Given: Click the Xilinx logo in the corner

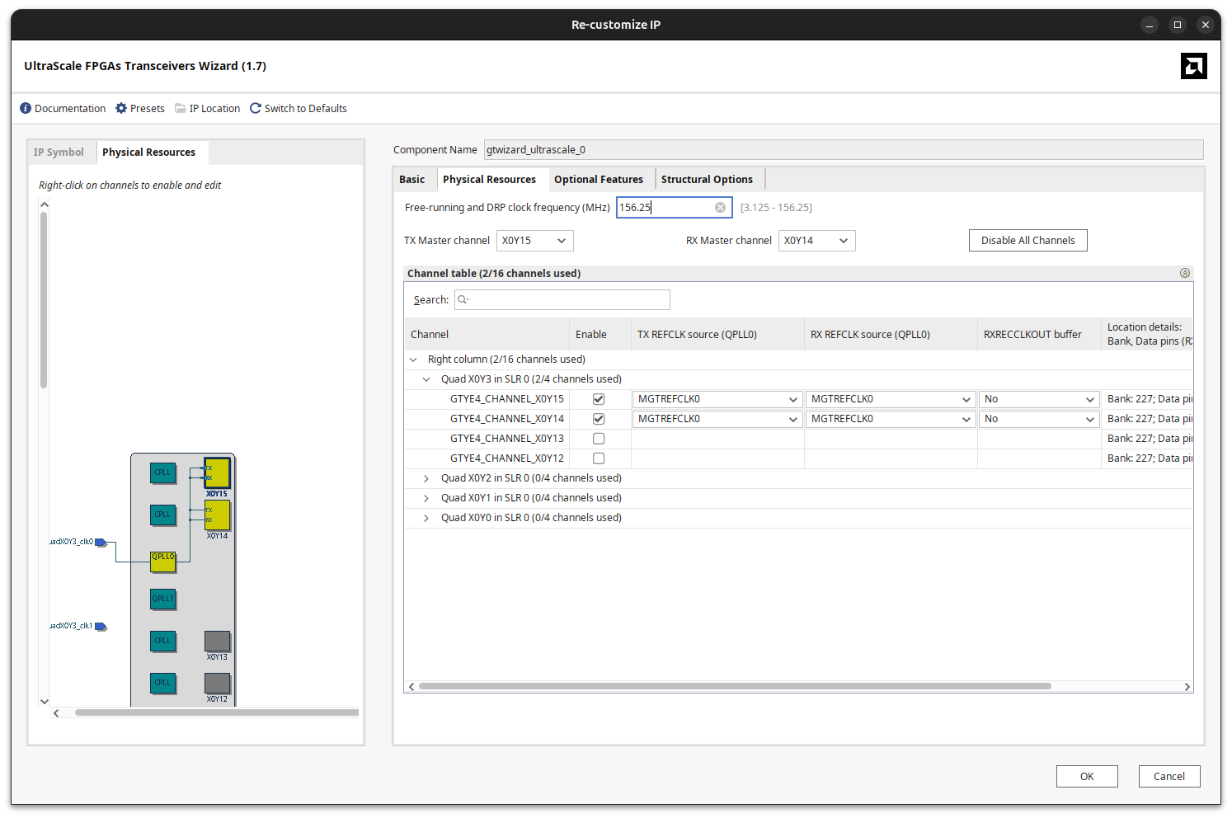Looking at the screenshot, I should pos(1193,66).
